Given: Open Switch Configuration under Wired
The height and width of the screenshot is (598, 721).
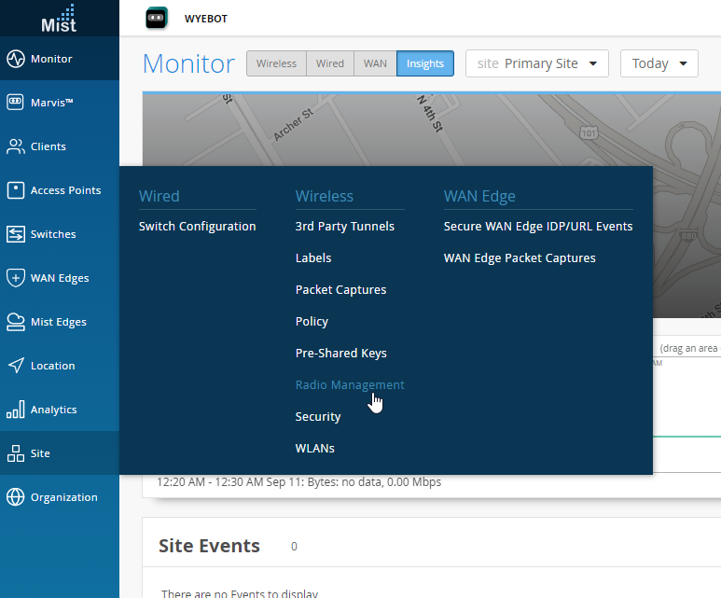Looking at the screenshot, I should click(197, 227).
